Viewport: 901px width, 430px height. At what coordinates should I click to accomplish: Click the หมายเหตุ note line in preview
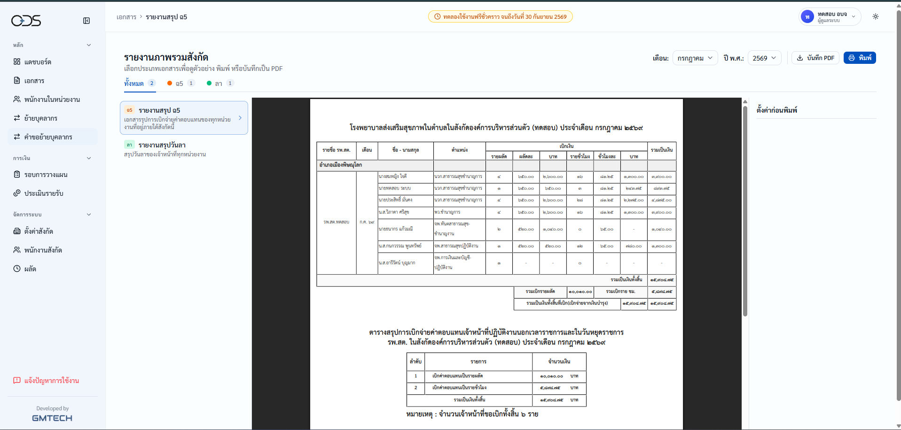coord(472,414)
